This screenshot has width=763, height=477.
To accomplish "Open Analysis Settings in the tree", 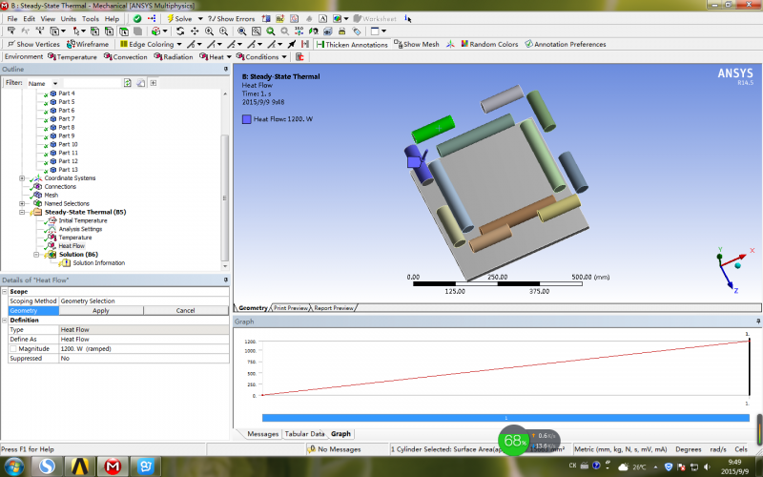I will (x=80, y=229).
